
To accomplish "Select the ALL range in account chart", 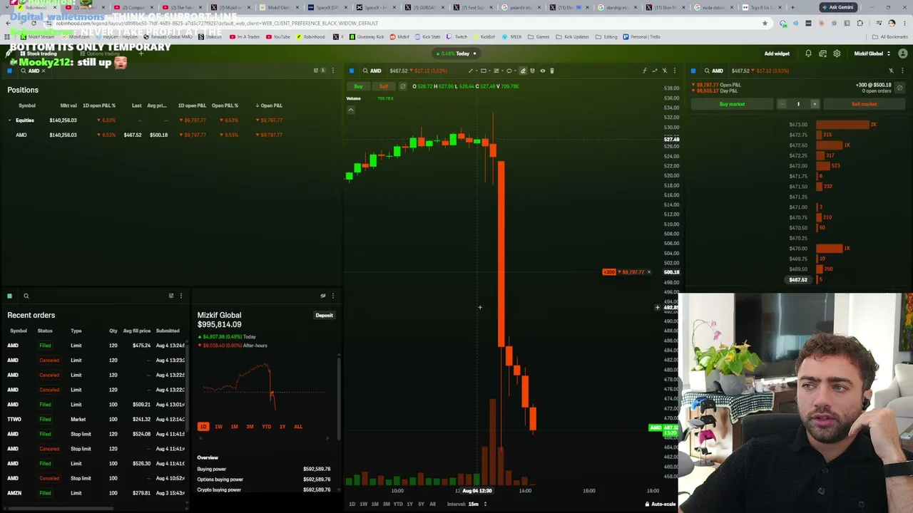I will (x=298, y=427).
